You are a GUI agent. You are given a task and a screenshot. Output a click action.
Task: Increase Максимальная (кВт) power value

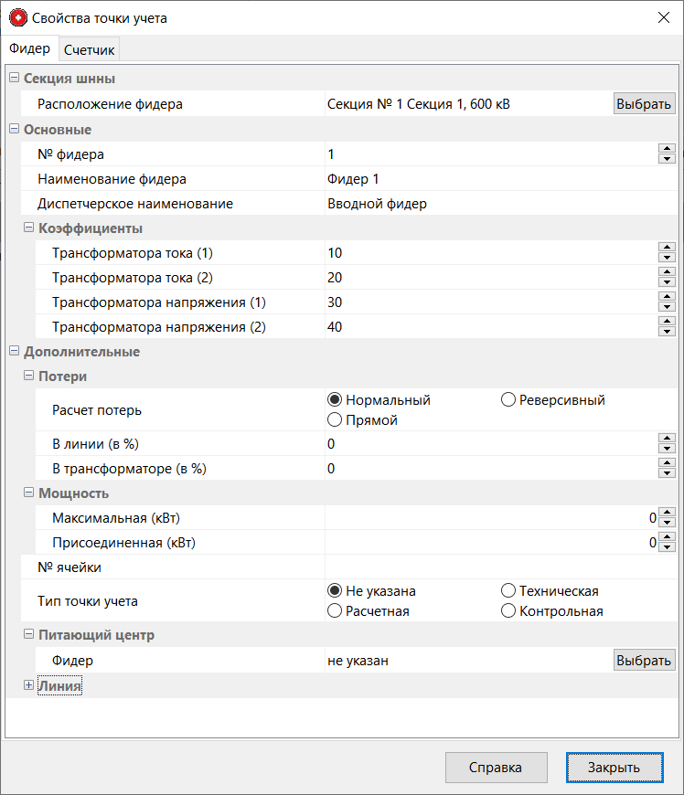pos(667,514)
